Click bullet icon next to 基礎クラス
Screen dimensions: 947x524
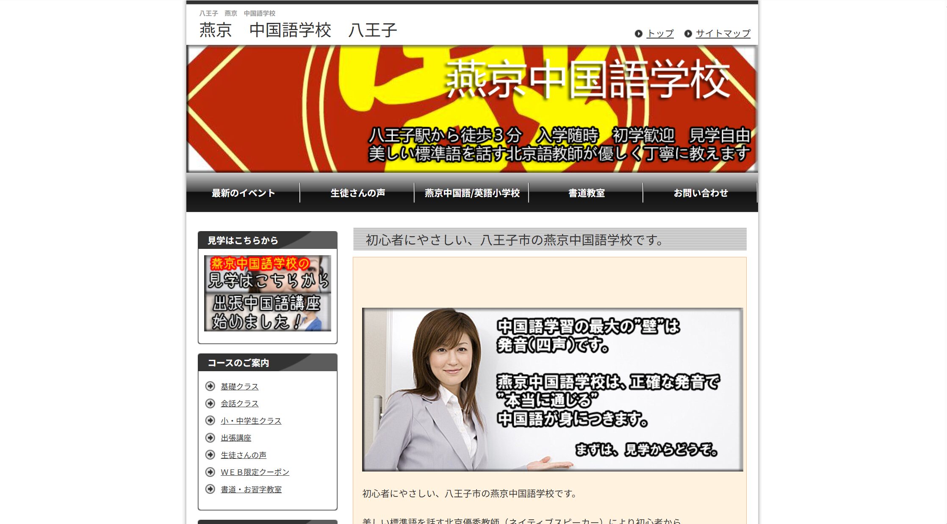click(210, 386)
